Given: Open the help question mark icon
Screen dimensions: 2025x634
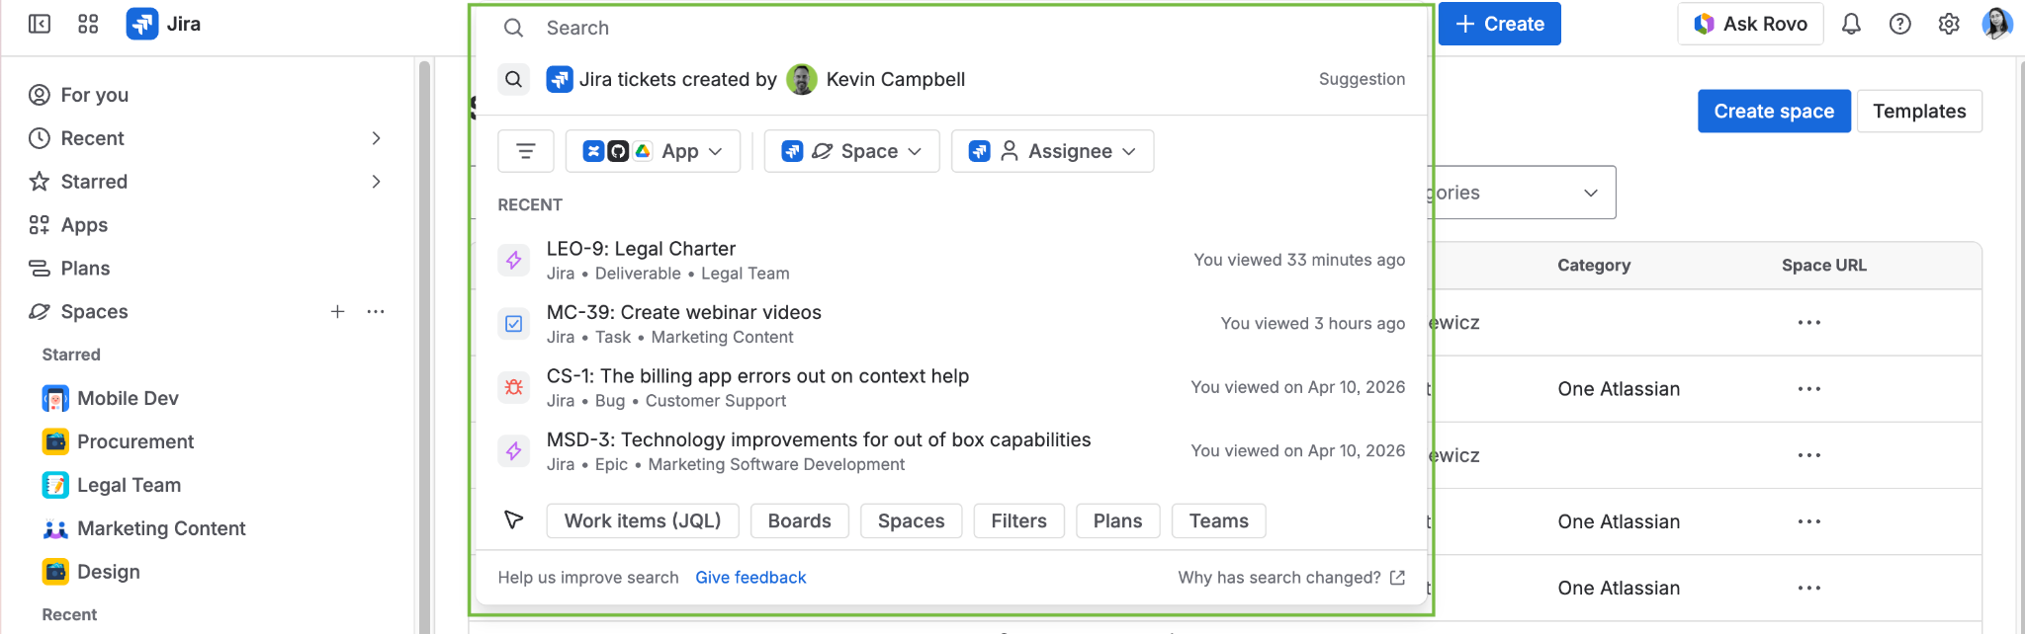Looking at the screenshot, I should coord(1899,24).
